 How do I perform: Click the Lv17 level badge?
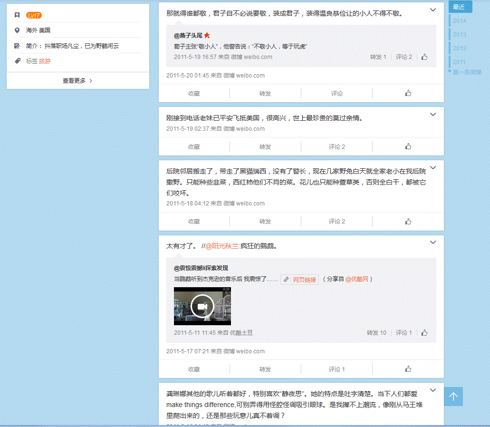[x=34, y=16]
